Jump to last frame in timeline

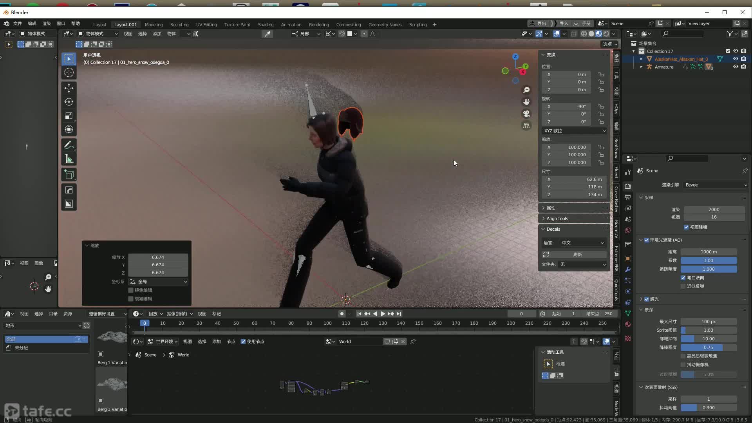click(x=399, y=314)
